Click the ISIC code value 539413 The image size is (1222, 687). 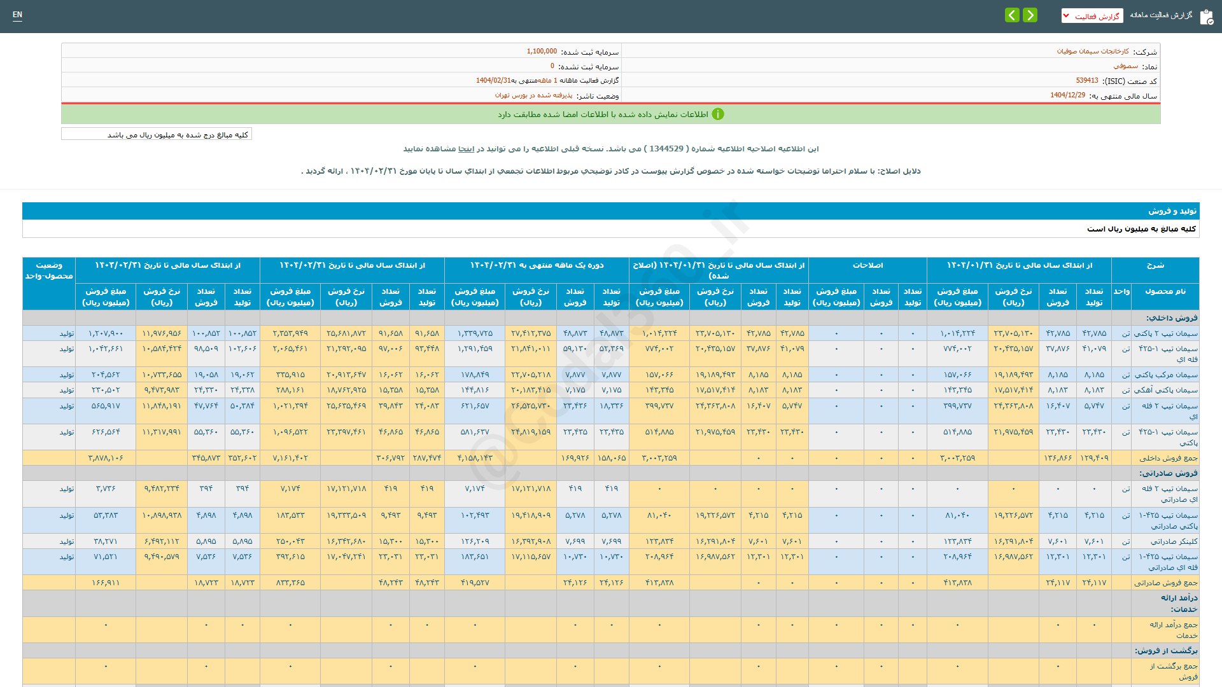(x=1086, y=81)
